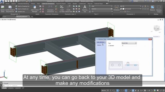Click the Find text field

click(101, 9)
